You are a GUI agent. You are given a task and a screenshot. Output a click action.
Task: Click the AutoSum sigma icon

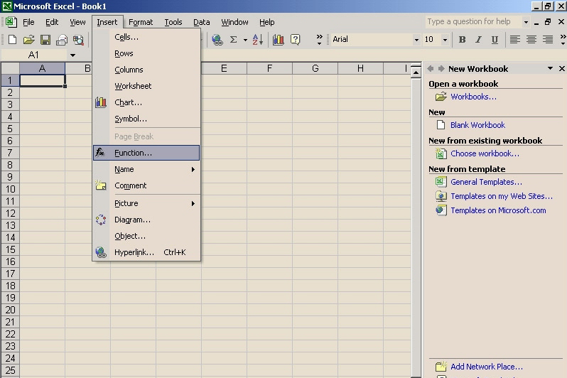coord(233,40)
